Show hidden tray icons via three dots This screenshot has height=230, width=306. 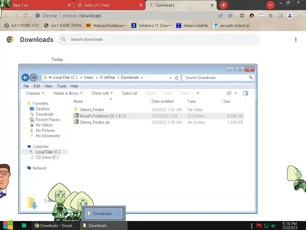point(252,226)
